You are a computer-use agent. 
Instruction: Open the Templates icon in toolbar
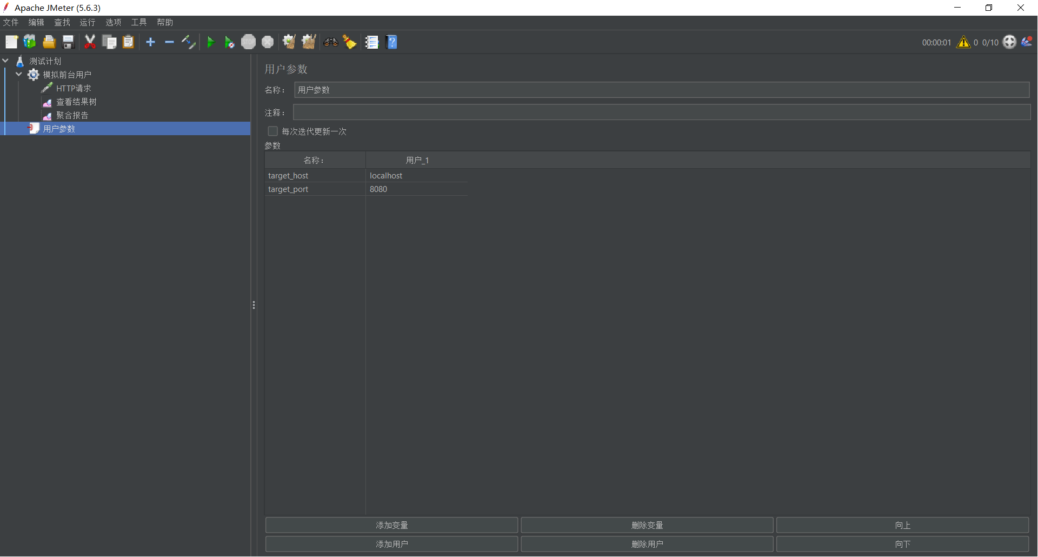(30, 42)
